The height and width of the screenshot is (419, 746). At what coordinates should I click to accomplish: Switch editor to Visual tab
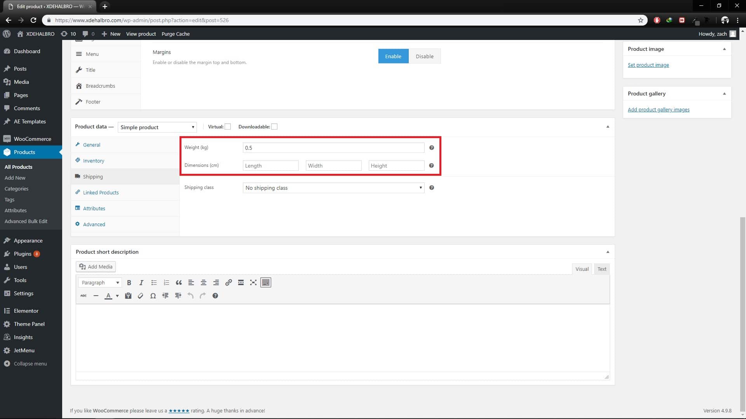[x=582, y=269]
